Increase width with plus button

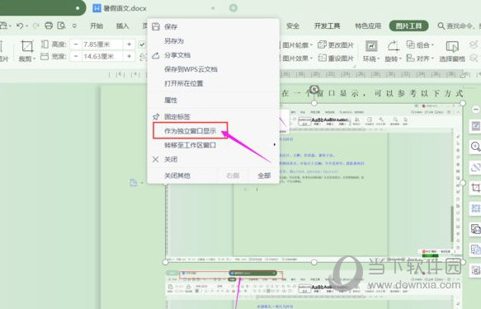tap(130, 56)
